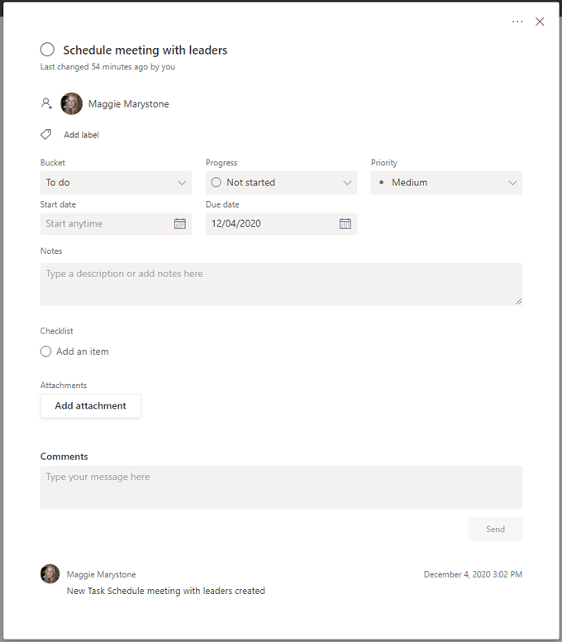562x642 pixels.
Task: Click Maggie Marystone's assignee avatar
Action: pos(72,104)
